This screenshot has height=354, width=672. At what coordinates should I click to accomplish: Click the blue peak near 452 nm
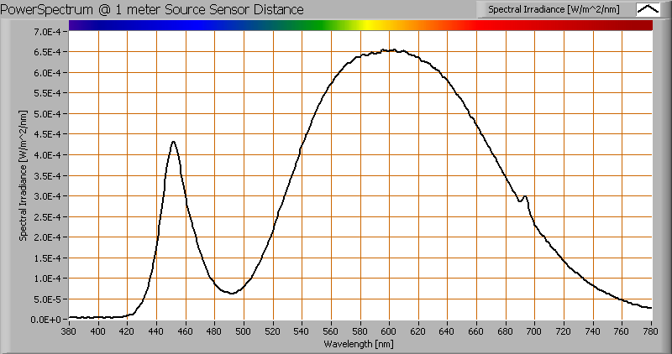[174, 142]
